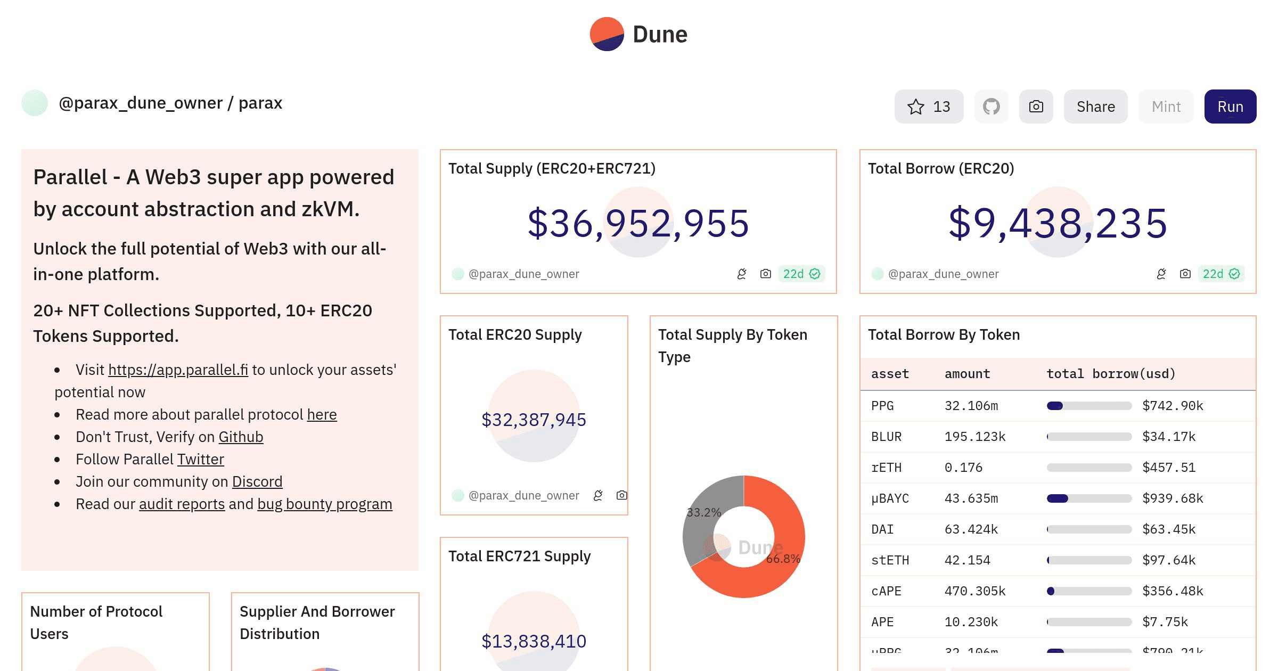Screen dimensions: 1278x671
Task: Open the Discord community link
Action: (x=257, y=481)
